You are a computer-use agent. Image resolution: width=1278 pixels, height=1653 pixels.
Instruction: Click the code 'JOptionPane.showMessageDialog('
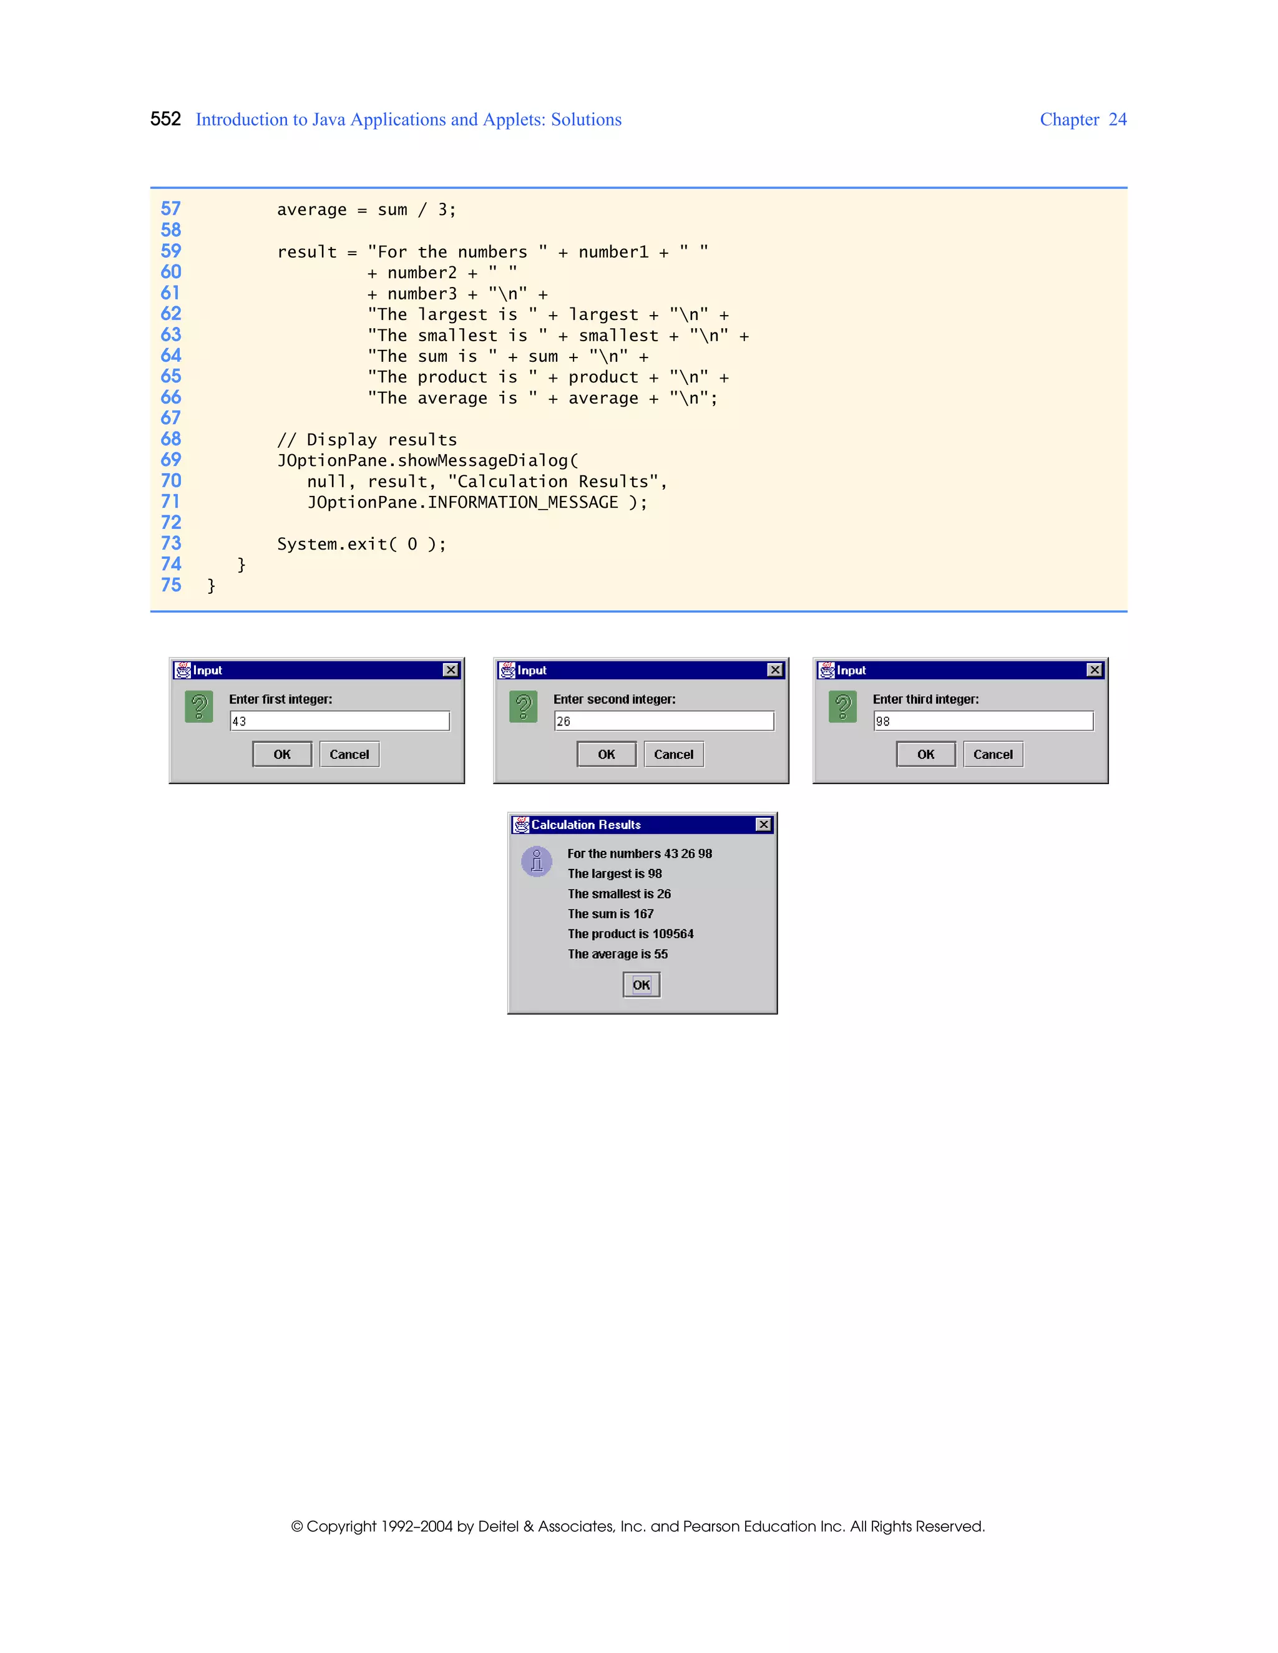click(x=427, y=461)
